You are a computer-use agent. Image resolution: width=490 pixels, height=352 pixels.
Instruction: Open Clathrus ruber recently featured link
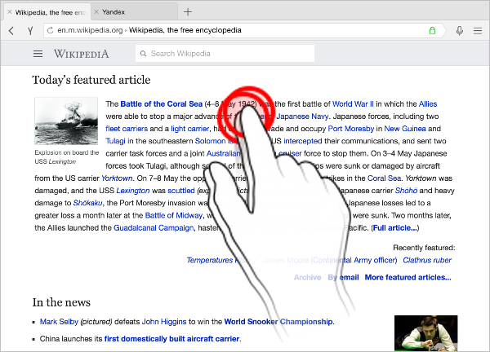click(x=427, y=260)
